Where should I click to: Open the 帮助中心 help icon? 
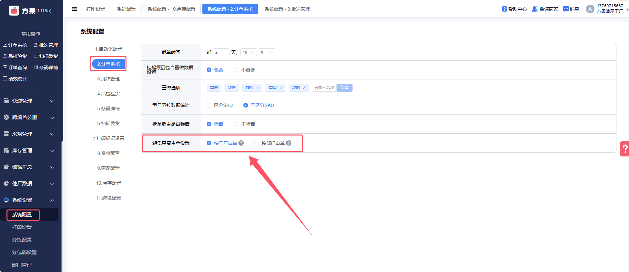tap(504, 9)
